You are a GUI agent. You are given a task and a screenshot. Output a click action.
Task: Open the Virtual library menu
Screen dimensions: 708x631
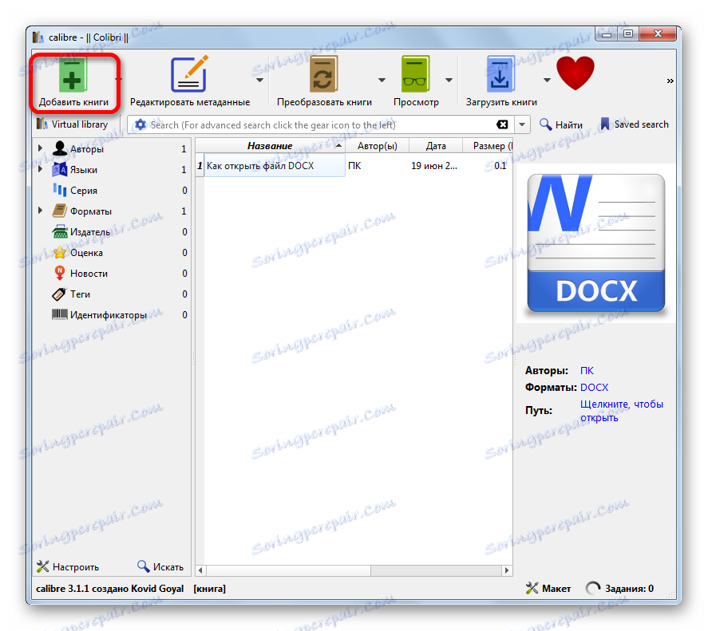(x=73, y=124)
